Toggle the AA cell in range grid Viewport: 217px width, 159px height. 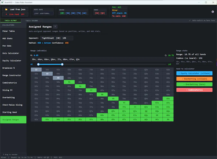[x=168, y=119]
